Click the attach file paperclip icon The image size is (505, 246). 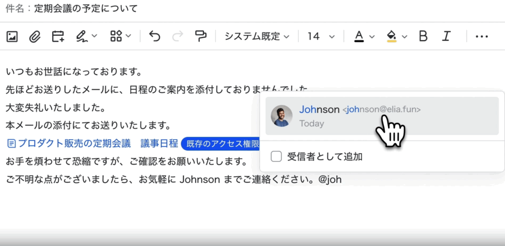pos(35,36)
